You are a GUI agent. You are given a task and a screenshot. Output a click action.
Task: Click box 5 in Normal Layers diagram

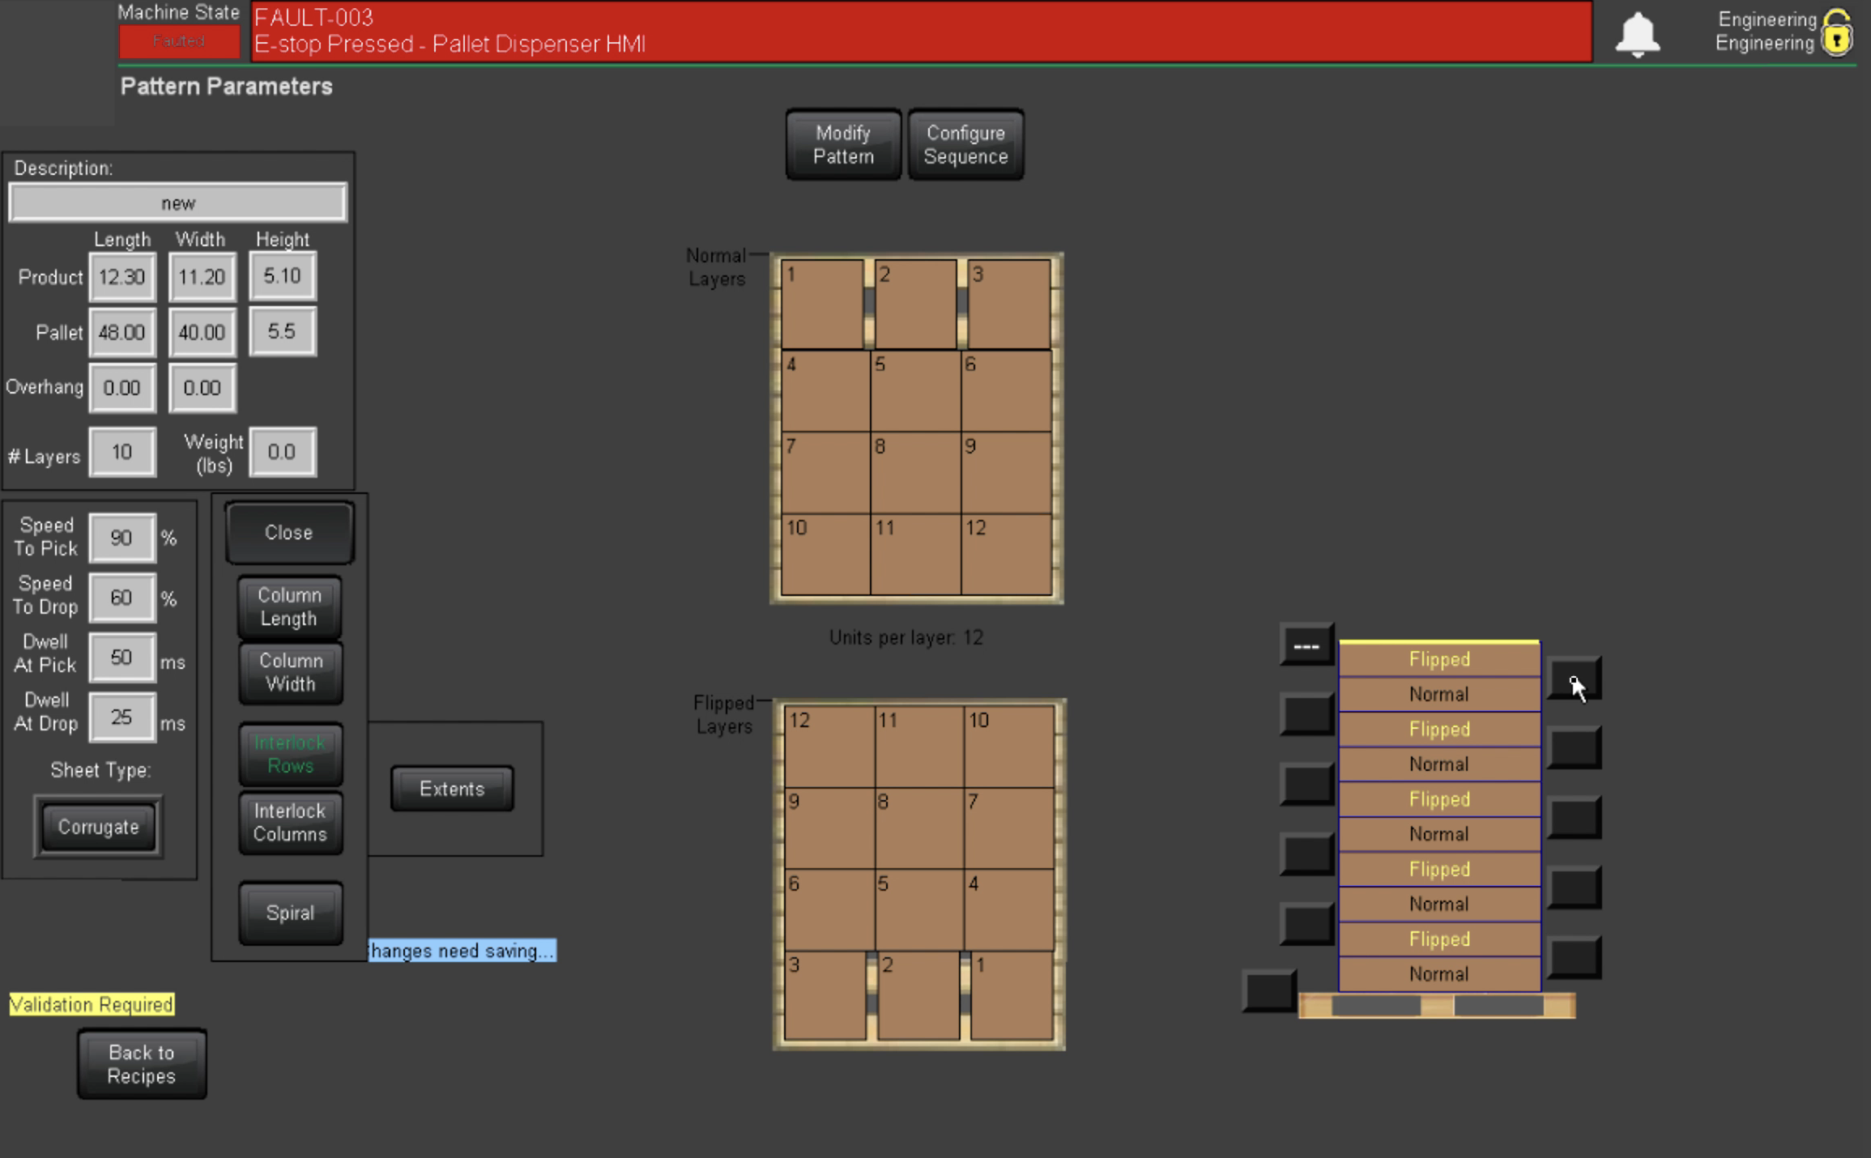pyautogui.click(x=915, y=391)
